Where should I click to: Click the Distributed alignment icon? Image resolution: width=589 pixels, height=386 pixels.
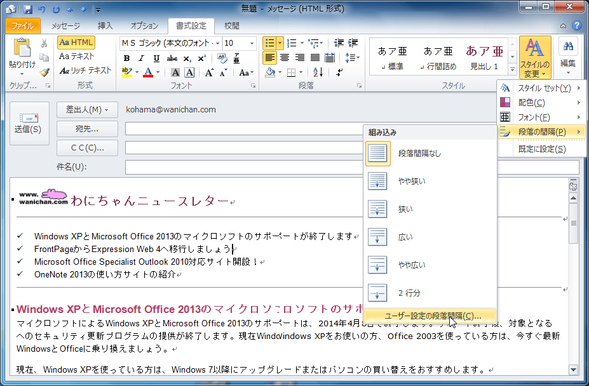tap(330, 58)
